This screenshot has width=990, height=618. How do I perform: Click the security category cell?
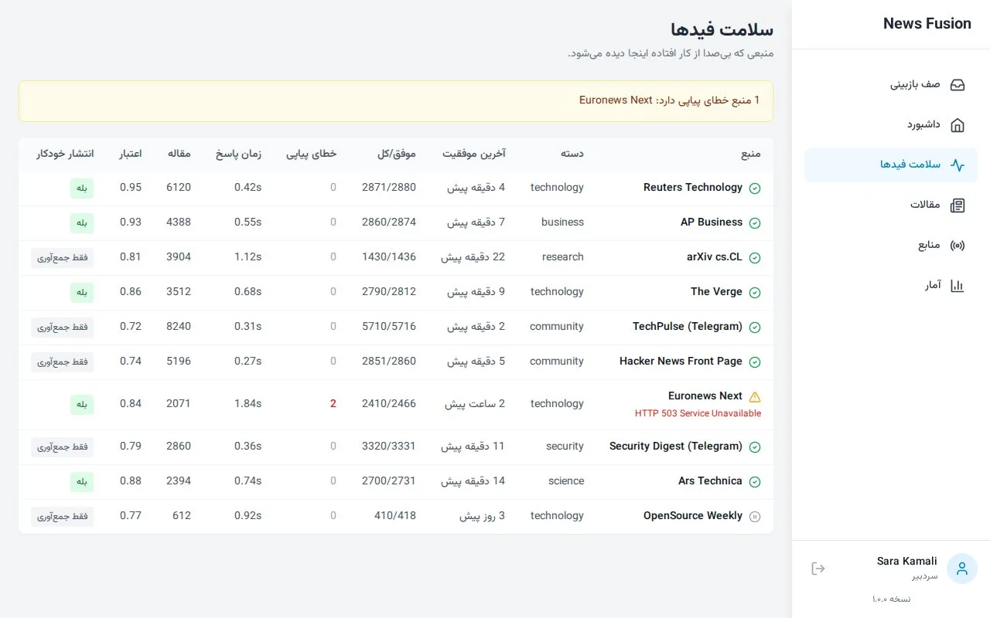[x=565, y=446]
